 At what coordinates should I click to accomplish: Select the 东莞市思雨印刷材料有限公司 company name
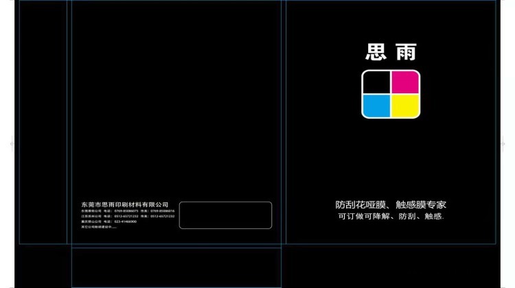point(125,204)
